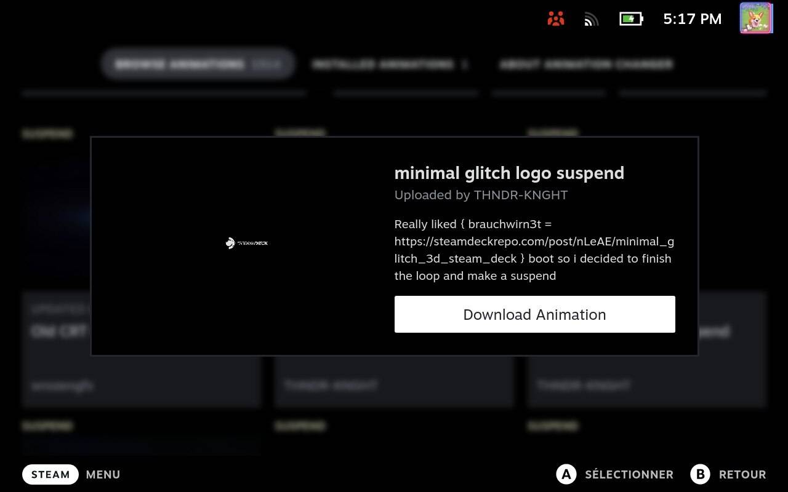Switch to the Installed Animations tab
This screenshot has height=492, width=788.
(390, 64)
